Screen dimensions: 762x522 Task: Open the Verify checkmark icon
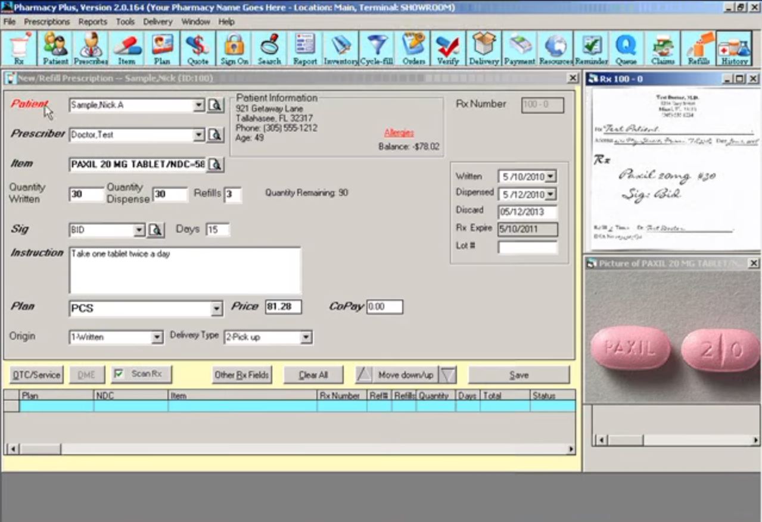coord(448,48)
